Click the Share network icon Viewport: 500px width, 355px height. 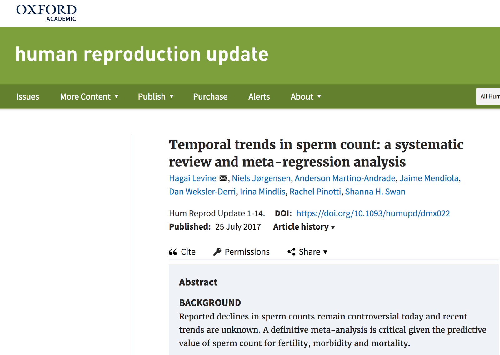[x=292, y=252]
